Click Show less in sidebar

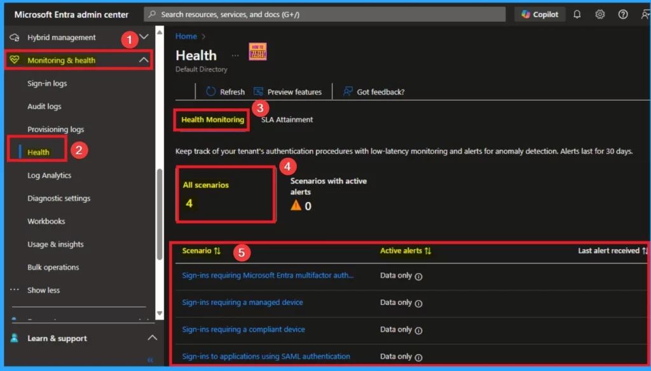44,290
